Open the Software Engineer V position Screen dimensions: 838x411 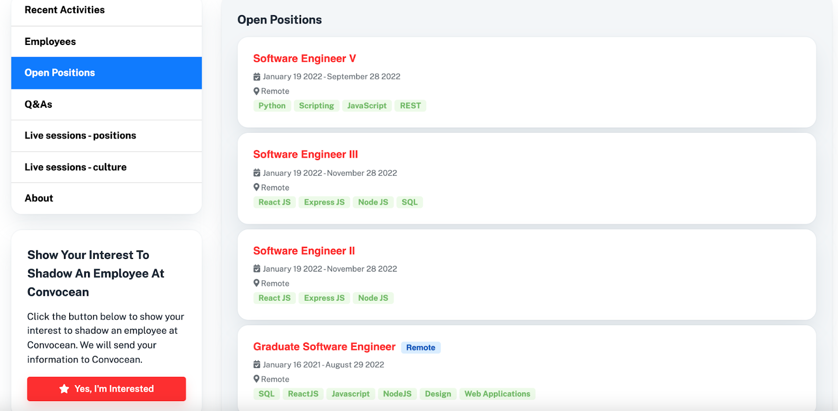click(x=304, y=59)
